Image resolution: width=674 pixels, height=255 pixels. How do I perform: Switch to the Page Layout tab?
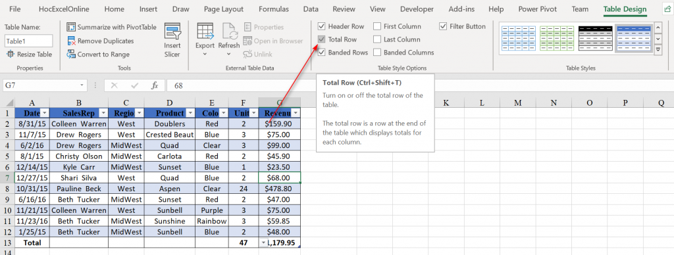(224, 9)
